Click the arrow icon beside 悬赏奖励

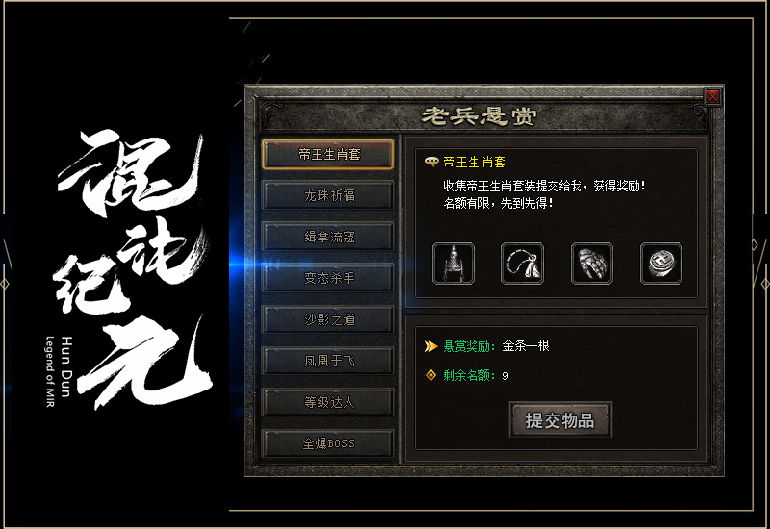click(430, 346)
